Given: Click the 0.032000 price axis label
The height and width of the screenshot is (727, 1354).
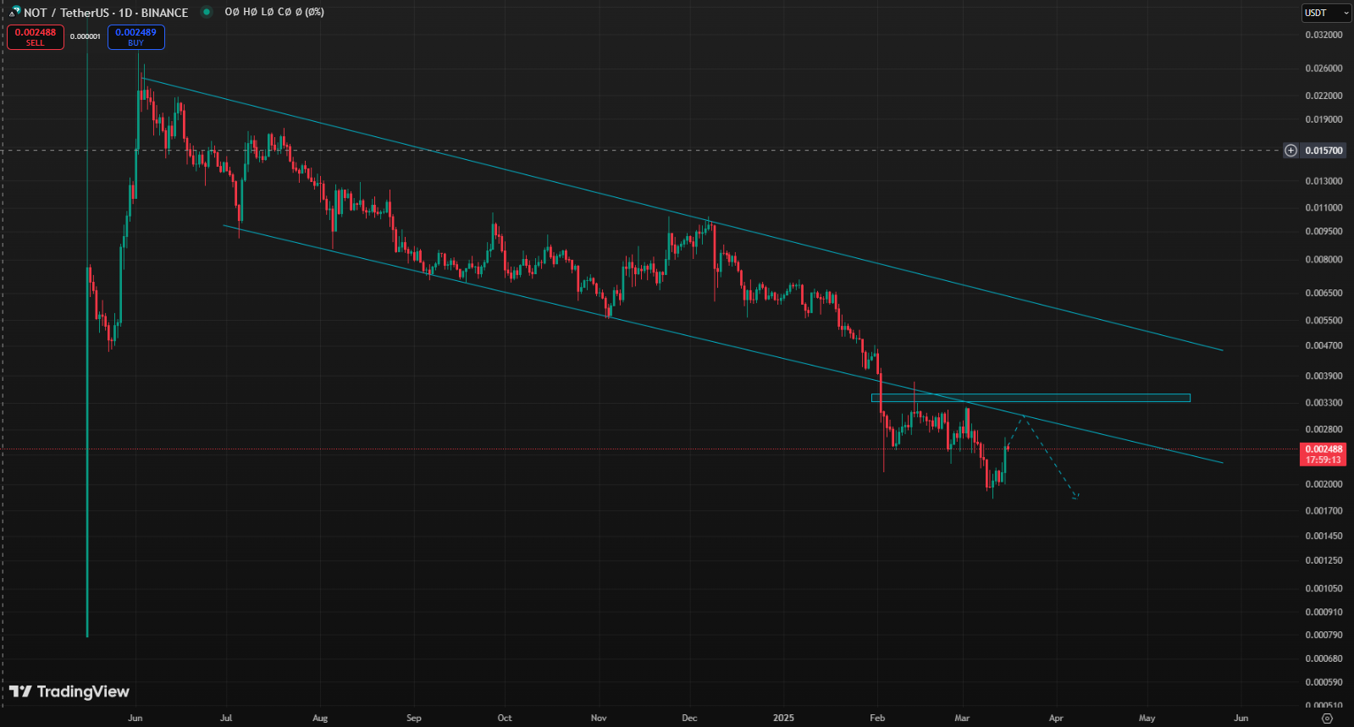Looking at the screenshot, I should tap(1324, 36).
